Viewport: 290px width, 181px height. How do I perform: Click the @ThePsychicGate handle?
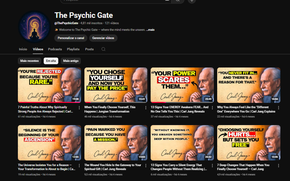pyautogui.click(x=66, y=23)
